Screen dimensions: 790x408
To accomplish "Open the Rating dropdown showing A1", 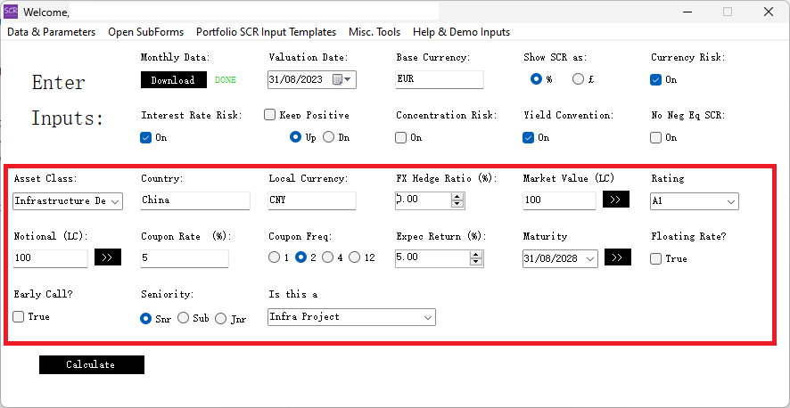I will [x=730, y=201].
